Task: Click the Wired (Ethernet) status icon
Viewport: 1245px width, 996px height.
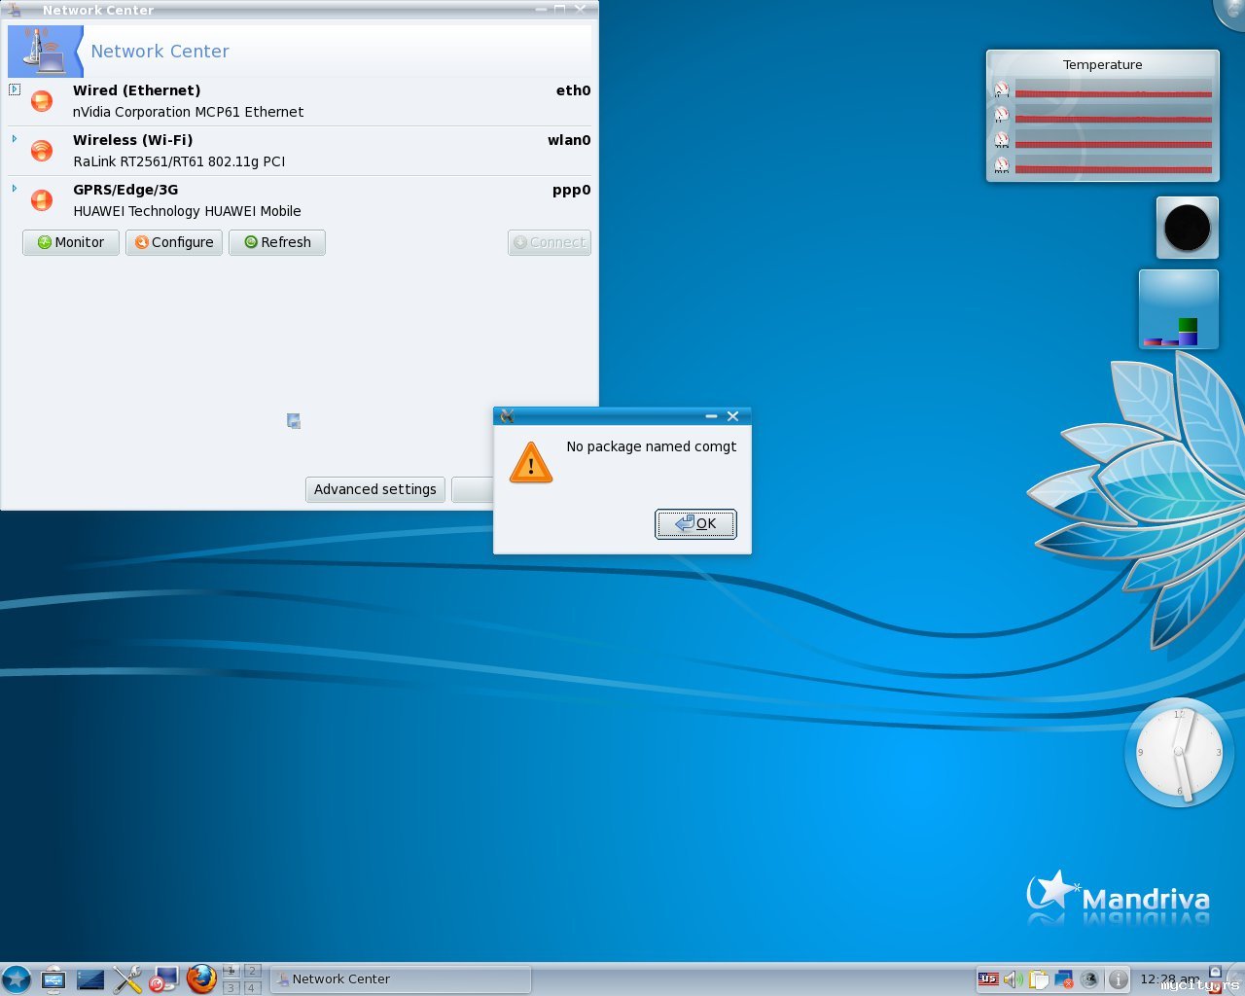Action: coord(42,101)
